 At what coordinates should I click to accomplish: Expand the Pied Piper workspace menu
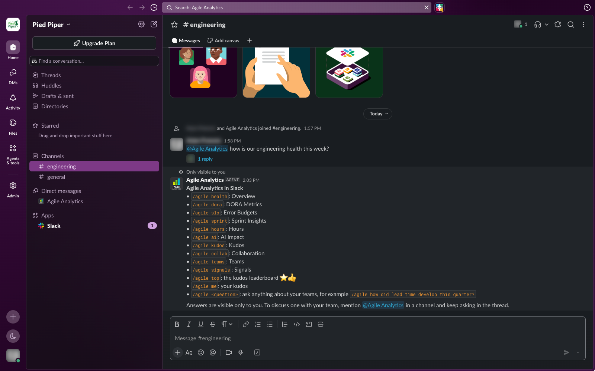pos(51,24)
